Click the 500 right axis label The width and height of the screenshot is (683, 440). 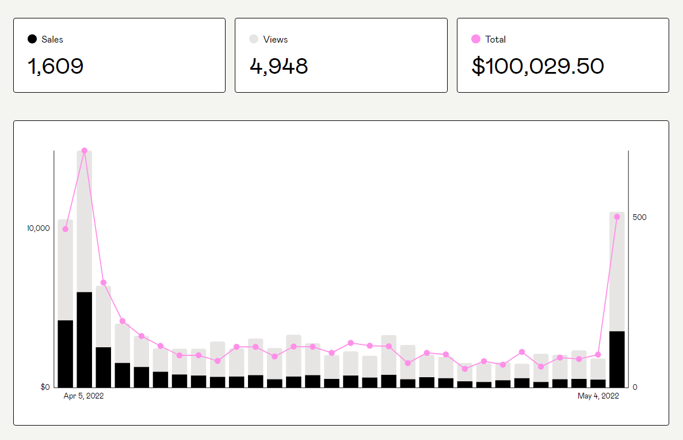pos(639,217)
